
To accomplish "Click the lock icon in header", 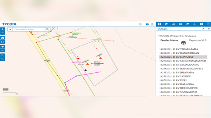I will (x=152, y=24).
